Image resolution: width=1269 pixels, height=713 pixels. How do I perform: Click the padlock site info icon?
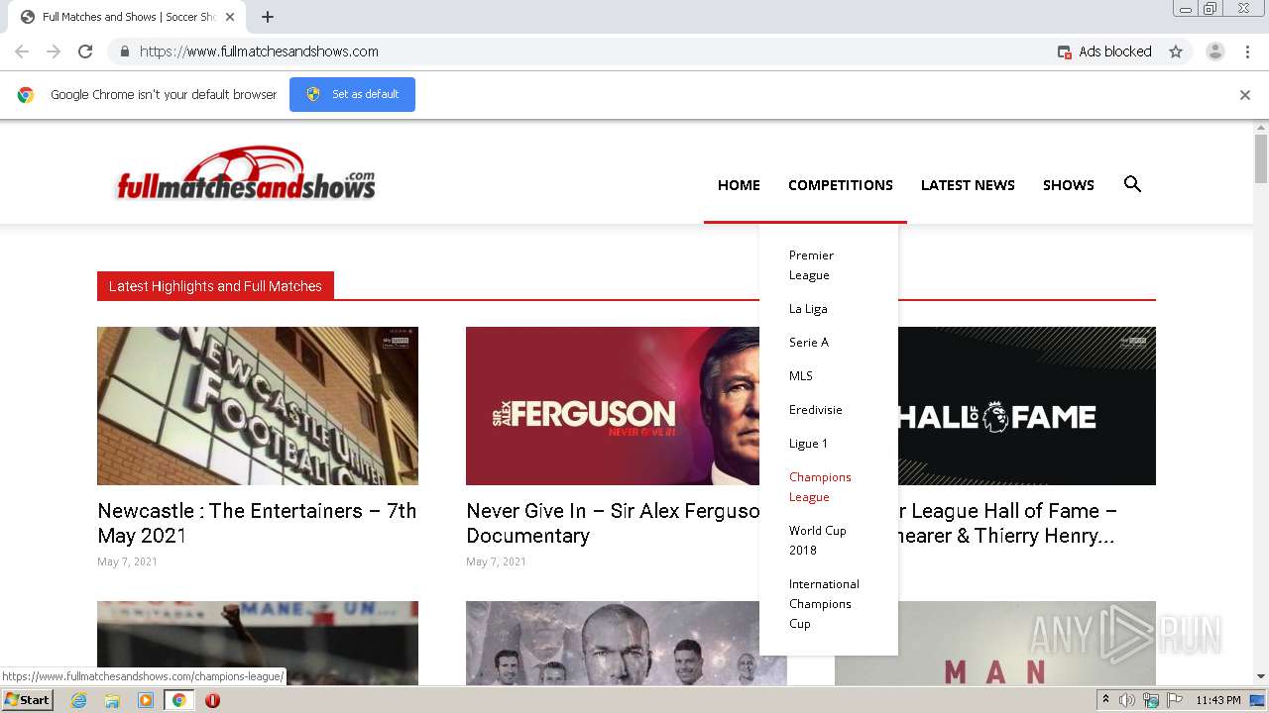tap(124, 51)
